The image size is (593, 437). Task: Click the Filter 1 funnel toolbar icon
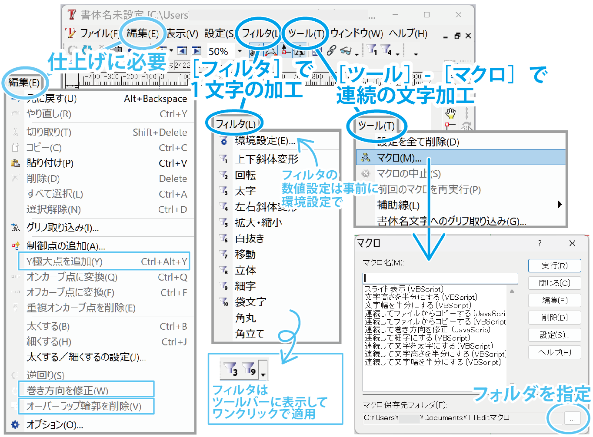[x=372, y=50]
